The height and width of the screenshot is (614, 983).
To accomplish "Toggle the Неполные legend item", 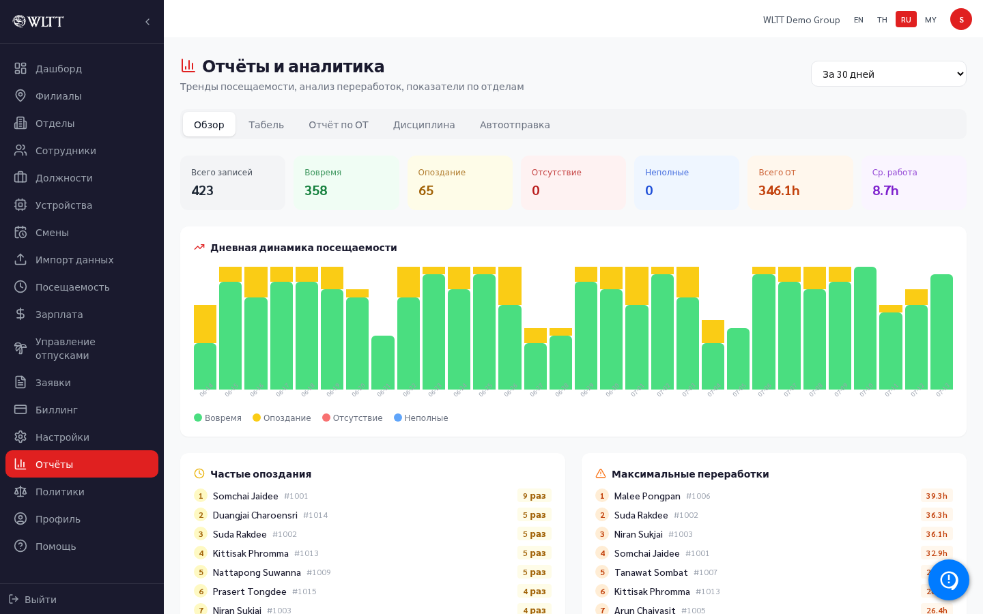I will click(x=421, y=418).
